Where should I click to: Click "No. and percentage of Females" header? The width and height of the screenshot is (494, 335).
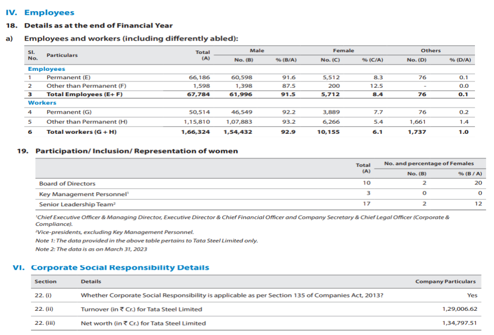[428, 164]
